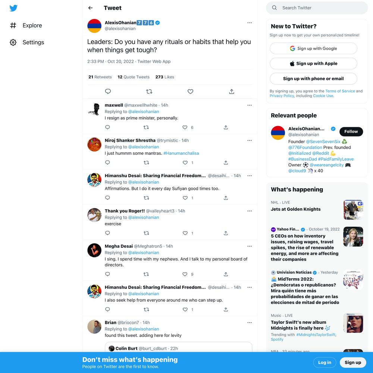Open Jets at Golden Knights thumbnail
The height and width of the screenshot is (373, 373).
tap(353, 210)
